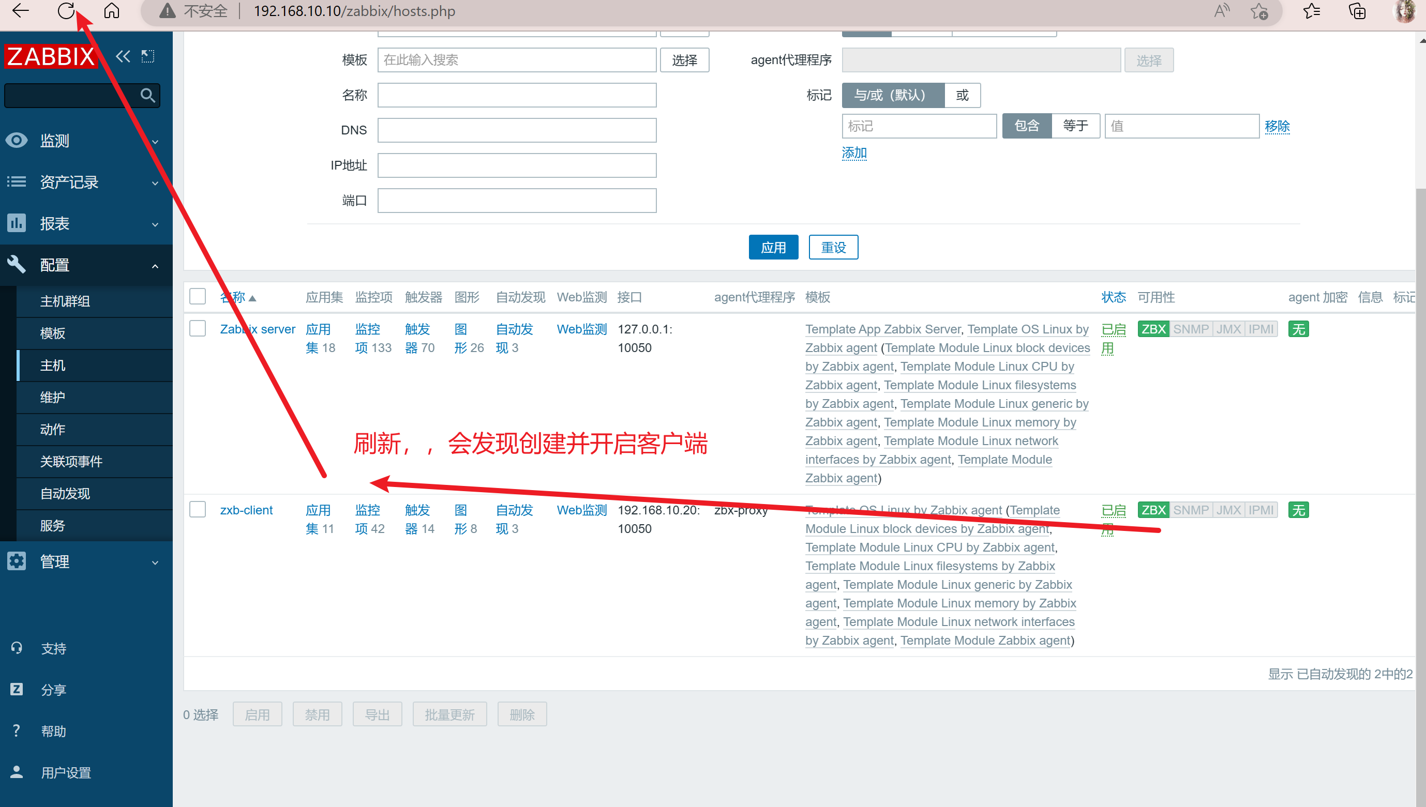Toggle 已启用 status for Zabbix server
Screen dimensions: 1426x807
tap(1113, 338)
